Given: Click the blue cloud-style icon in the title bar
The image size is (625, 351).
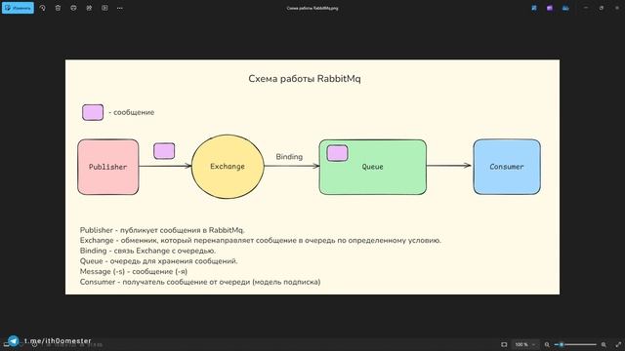Looking at the screenshot, I should click(x=565, y=8).
